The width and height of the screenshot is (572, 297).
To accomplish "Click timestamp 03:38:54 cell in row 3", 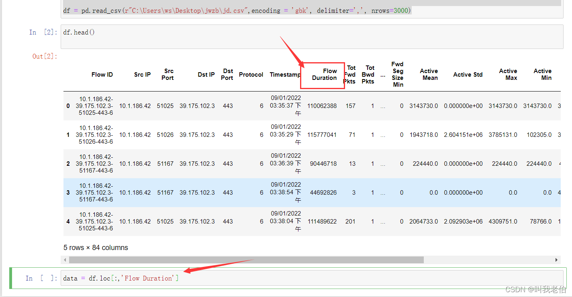I will pos(286,193).
